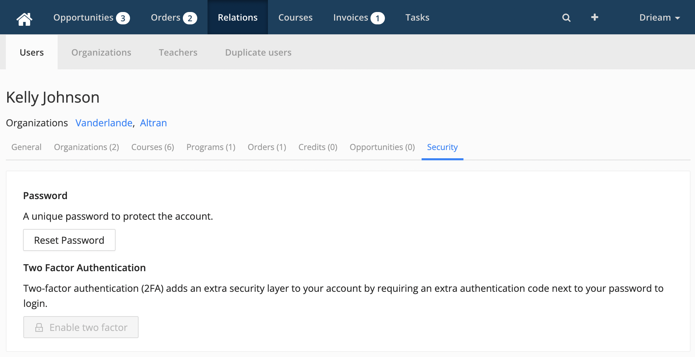Viewport: 695px width, 357px height.
Task: Select the Programs (1) profile tab
Action: [x=211, y=147]
